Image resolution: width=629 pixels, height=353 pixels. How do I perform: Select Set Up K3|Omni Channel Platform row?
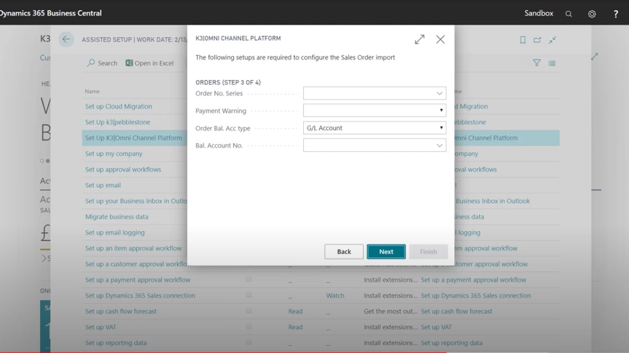coord(134,138)
